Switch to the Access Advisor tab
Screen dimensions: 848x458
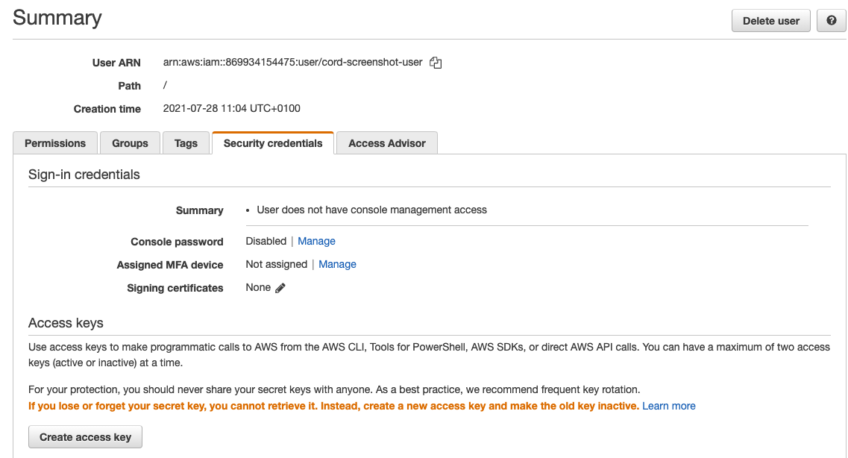386,142
